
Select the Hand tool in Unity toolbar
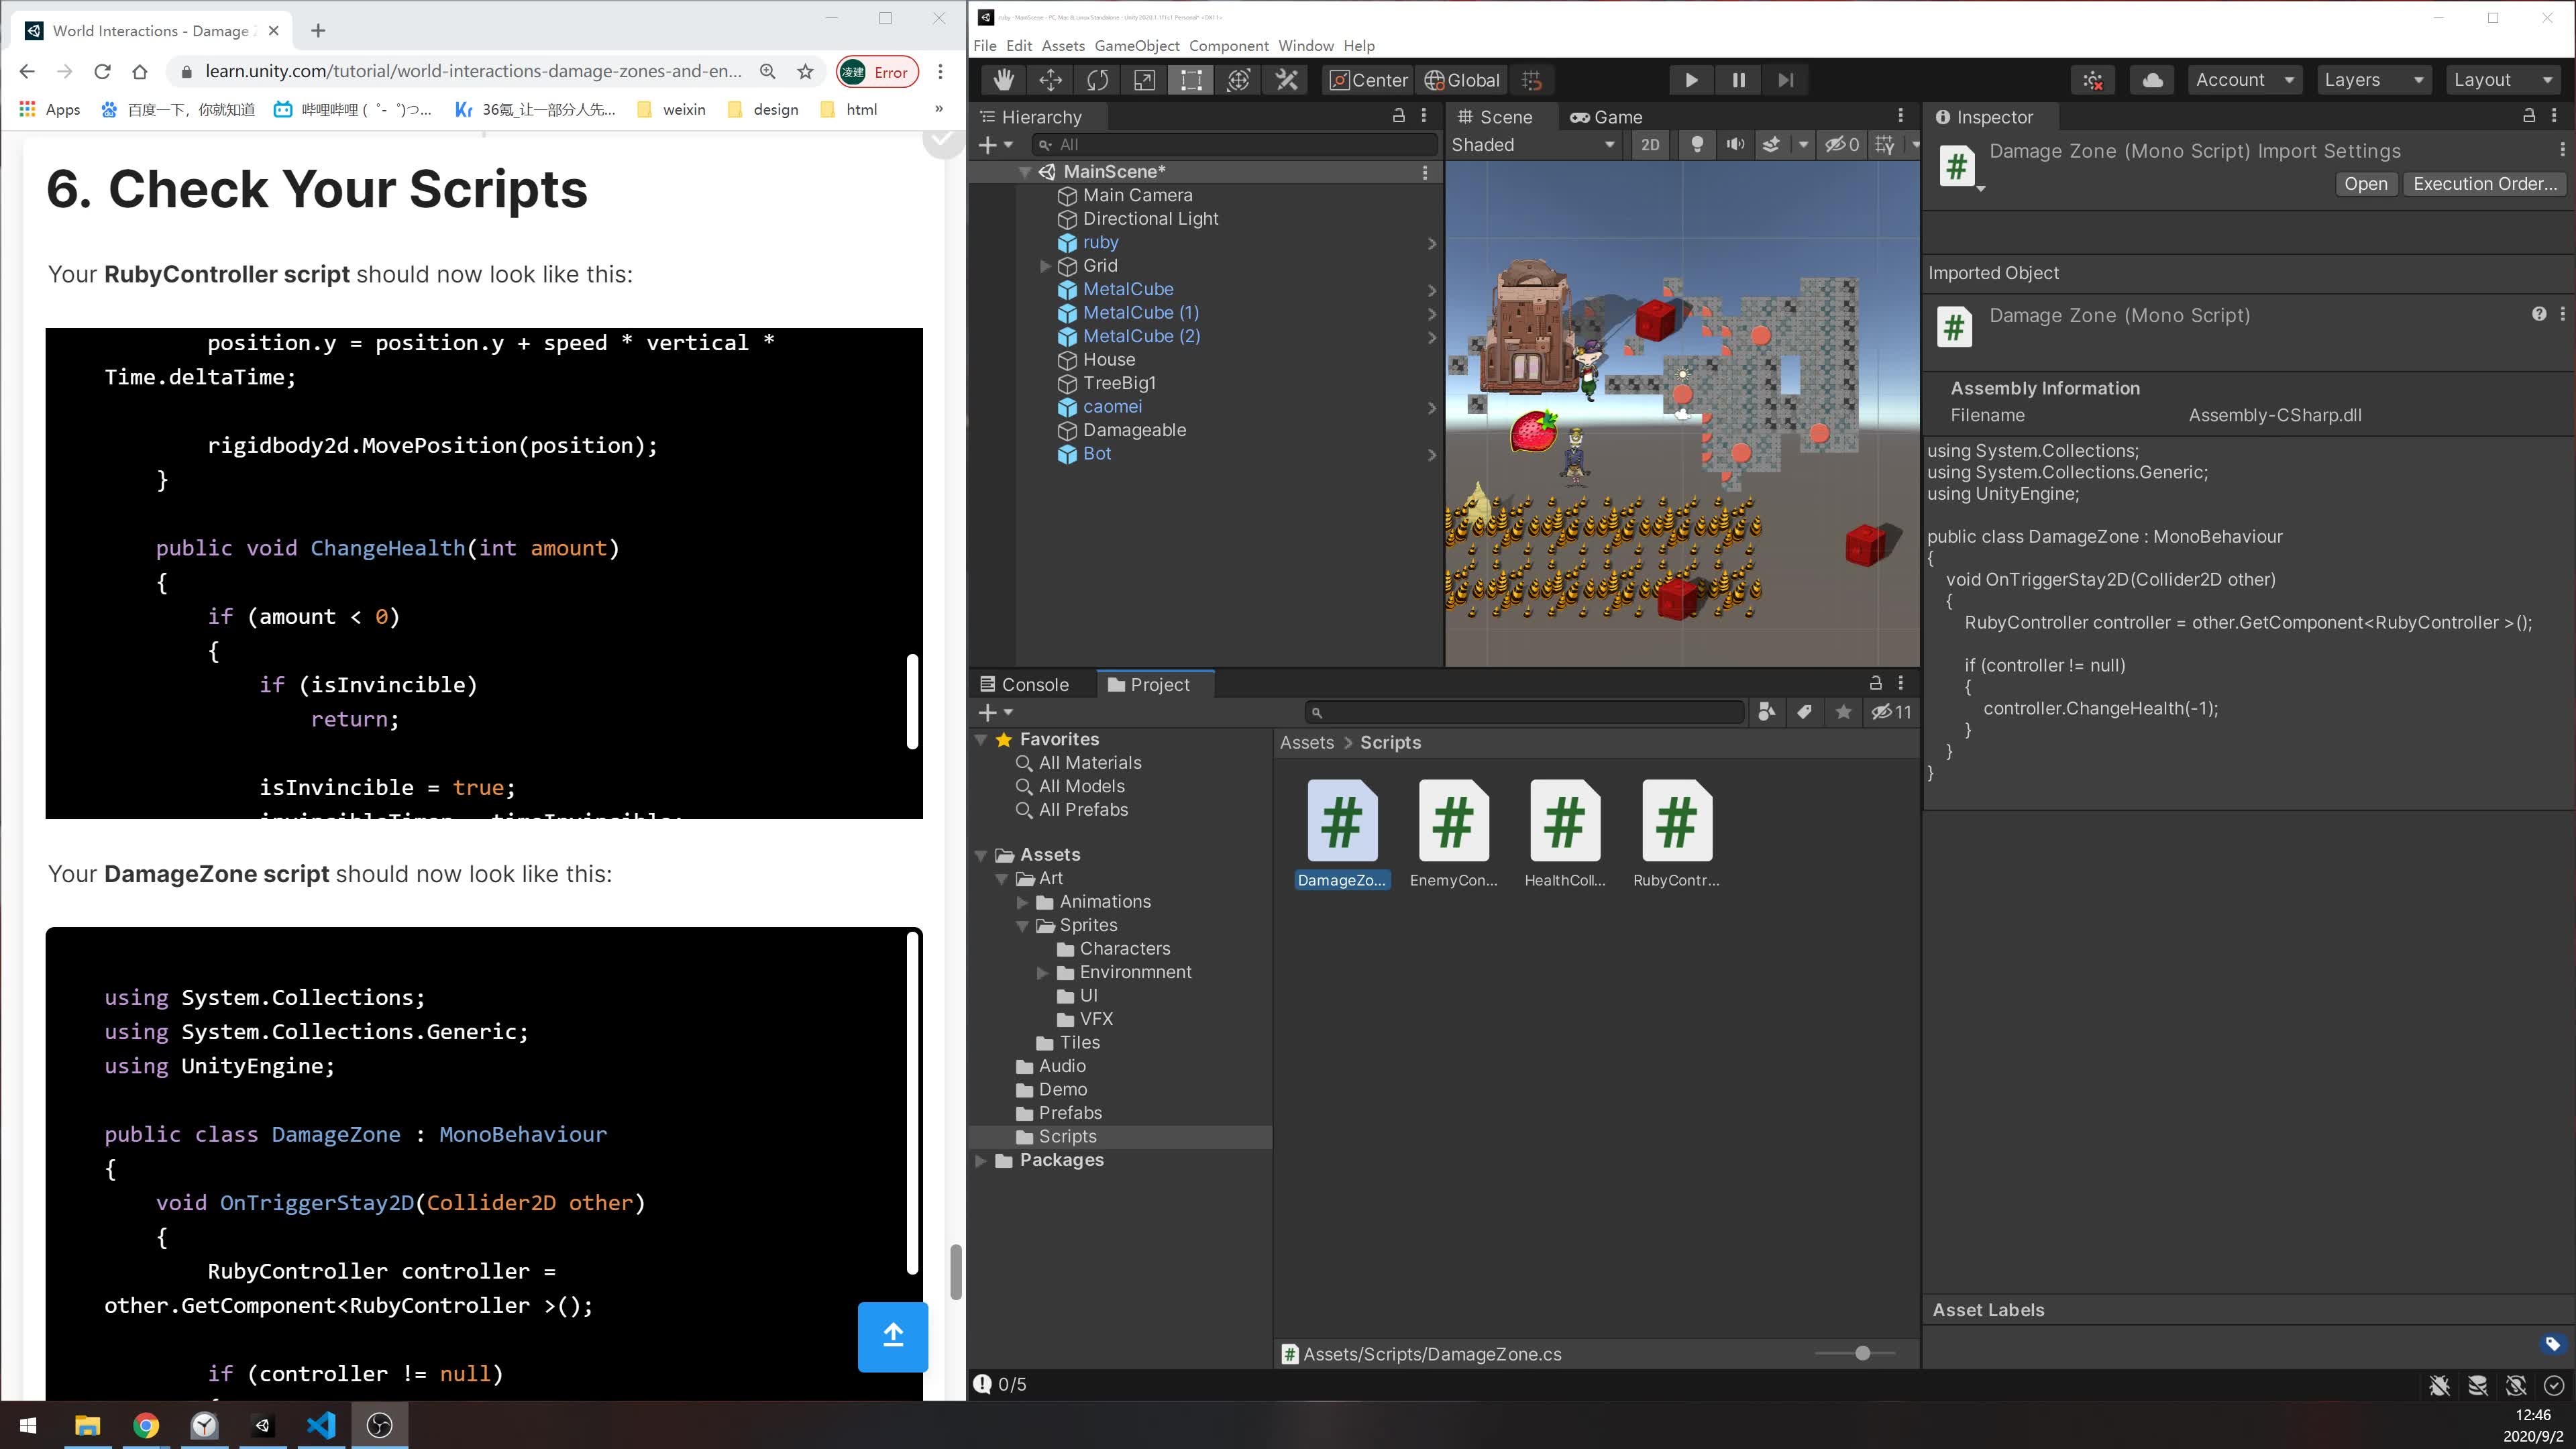tap(1003, 80)
